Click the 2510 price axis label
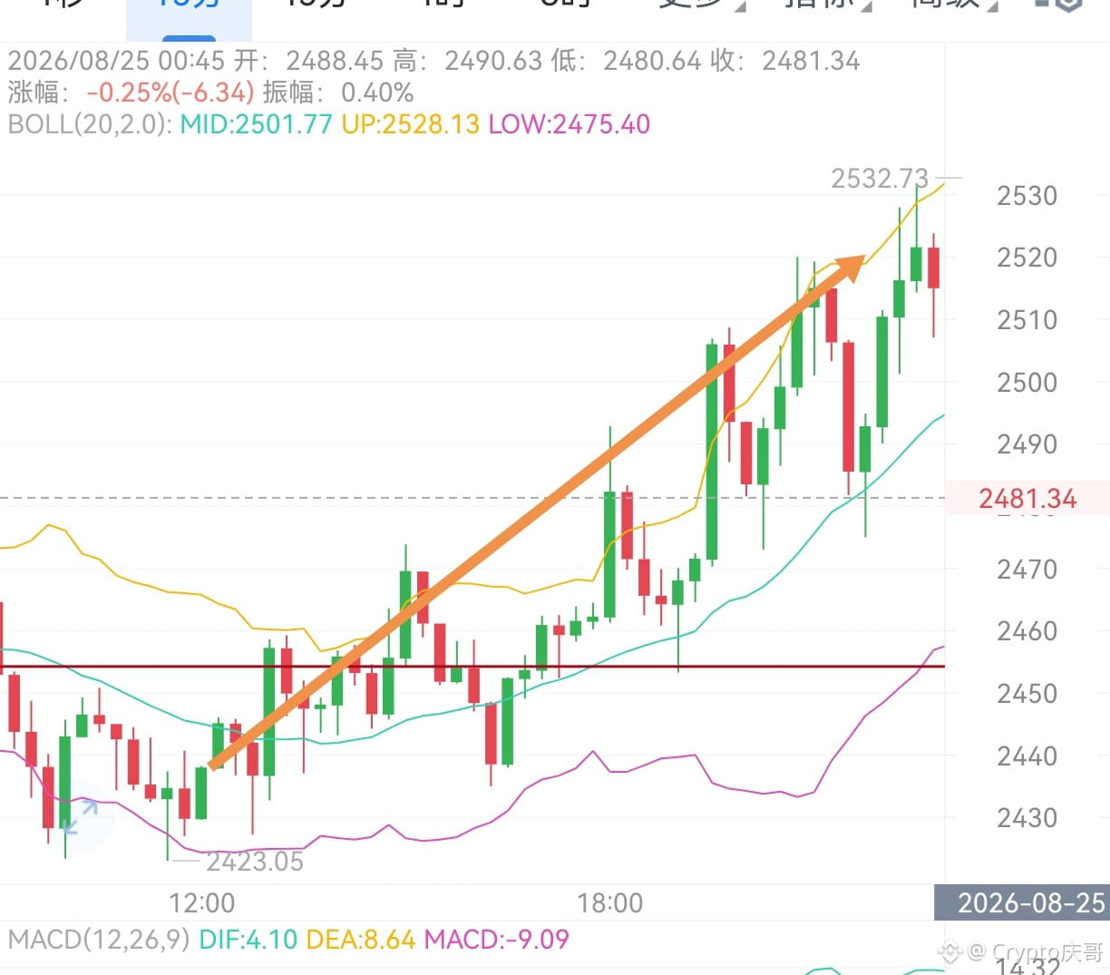 point(1027,320)
